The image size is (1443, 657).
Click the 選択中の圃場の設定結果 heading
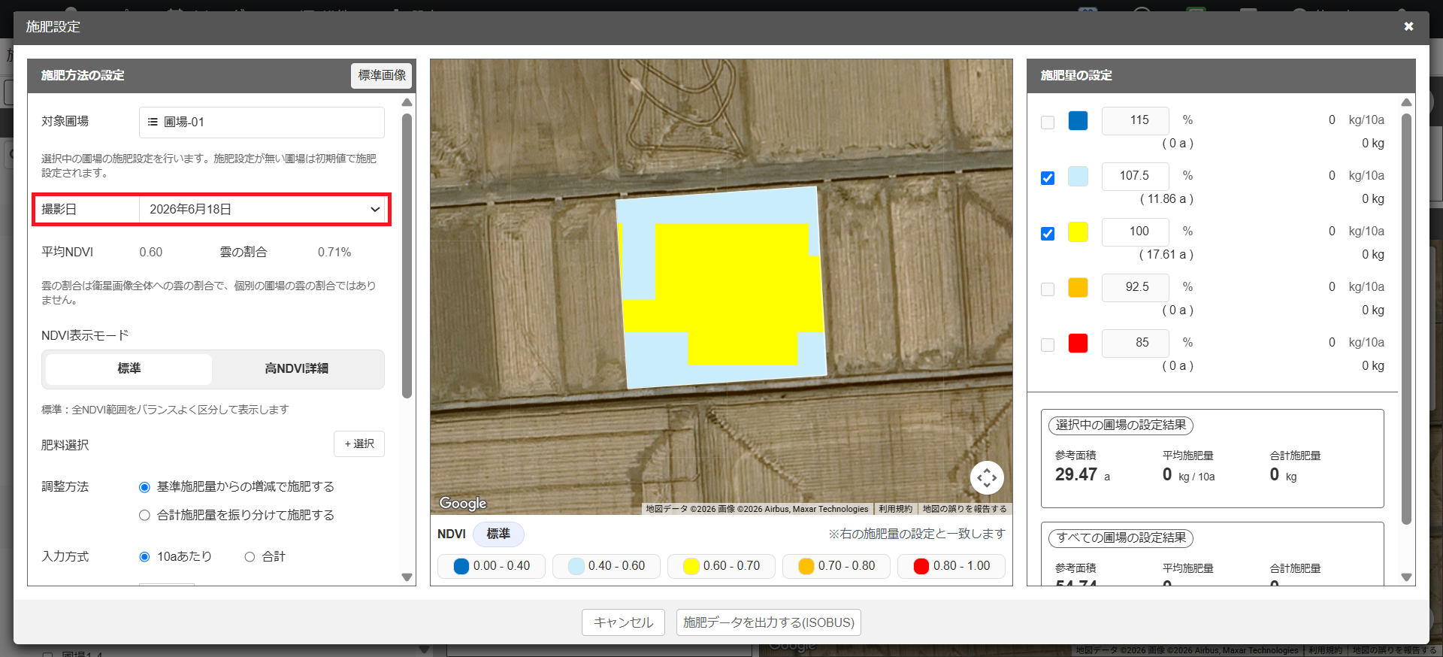click(x=1121, y=425)
